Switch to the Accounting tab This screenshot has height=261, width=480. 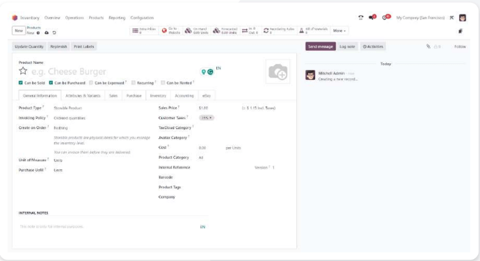[x=184, y=96]
